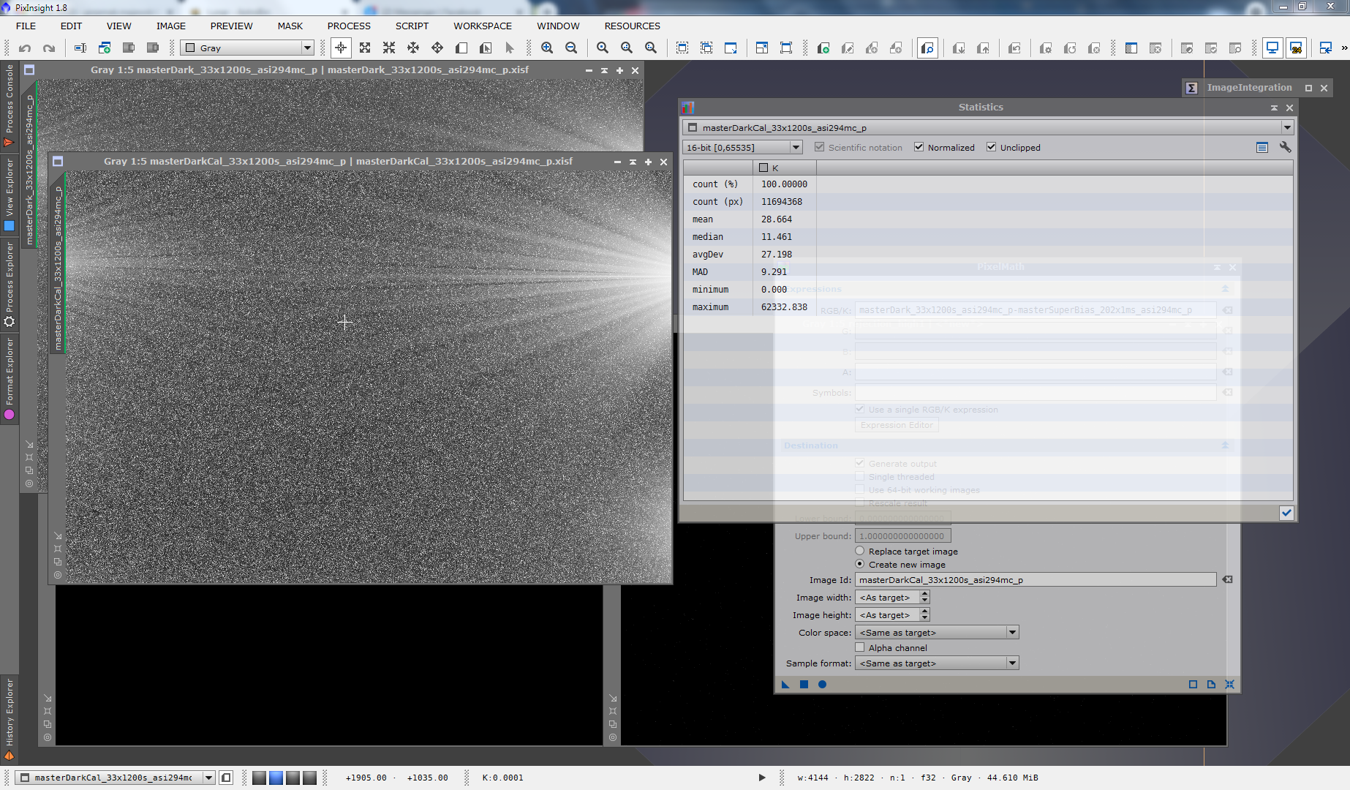The image size is (1350, 790).
Task: Disable the Unclipped checkbox
Action: (x=992, y=147)
